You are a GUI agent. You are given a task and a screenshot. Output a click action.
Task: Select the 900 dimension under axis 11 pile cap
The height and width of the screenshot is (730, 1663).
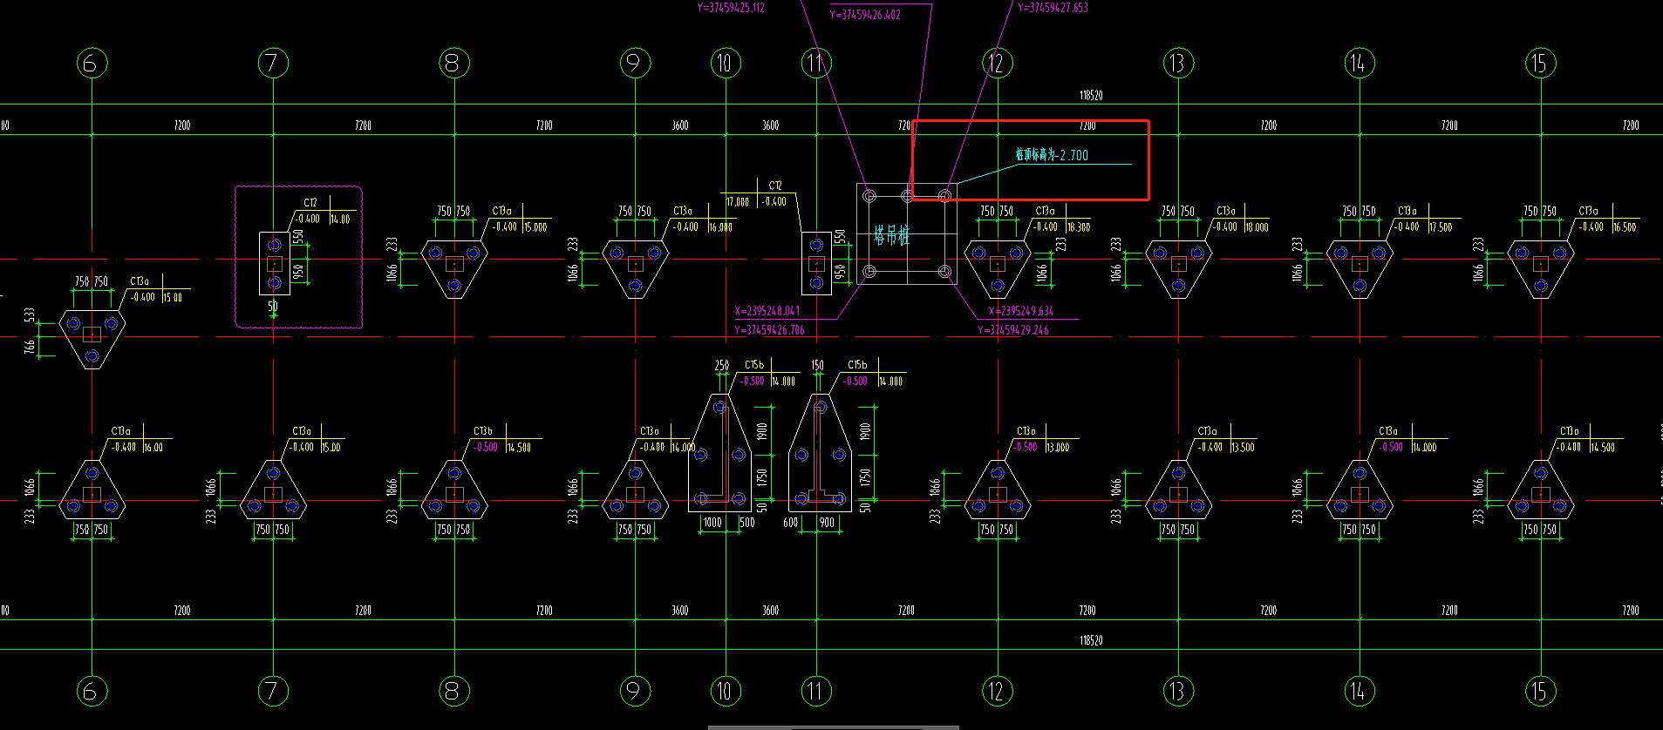coord(826,523)
